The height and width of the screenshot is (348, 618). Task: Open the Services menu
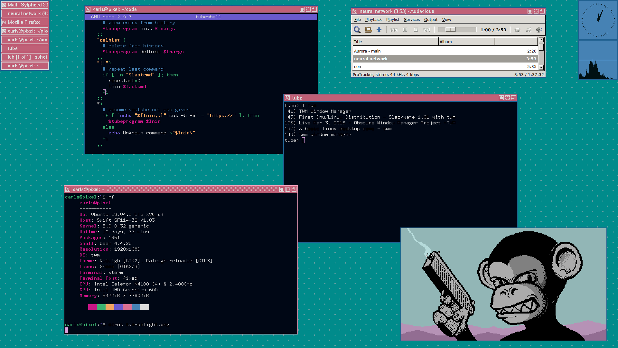pyautogui.click(x=412, y=20)
